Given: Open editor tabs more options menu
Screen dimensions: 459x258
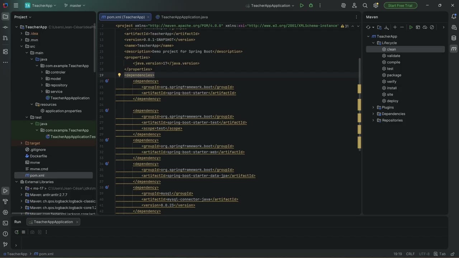Looking at the screenshot, I should point(356,17).
